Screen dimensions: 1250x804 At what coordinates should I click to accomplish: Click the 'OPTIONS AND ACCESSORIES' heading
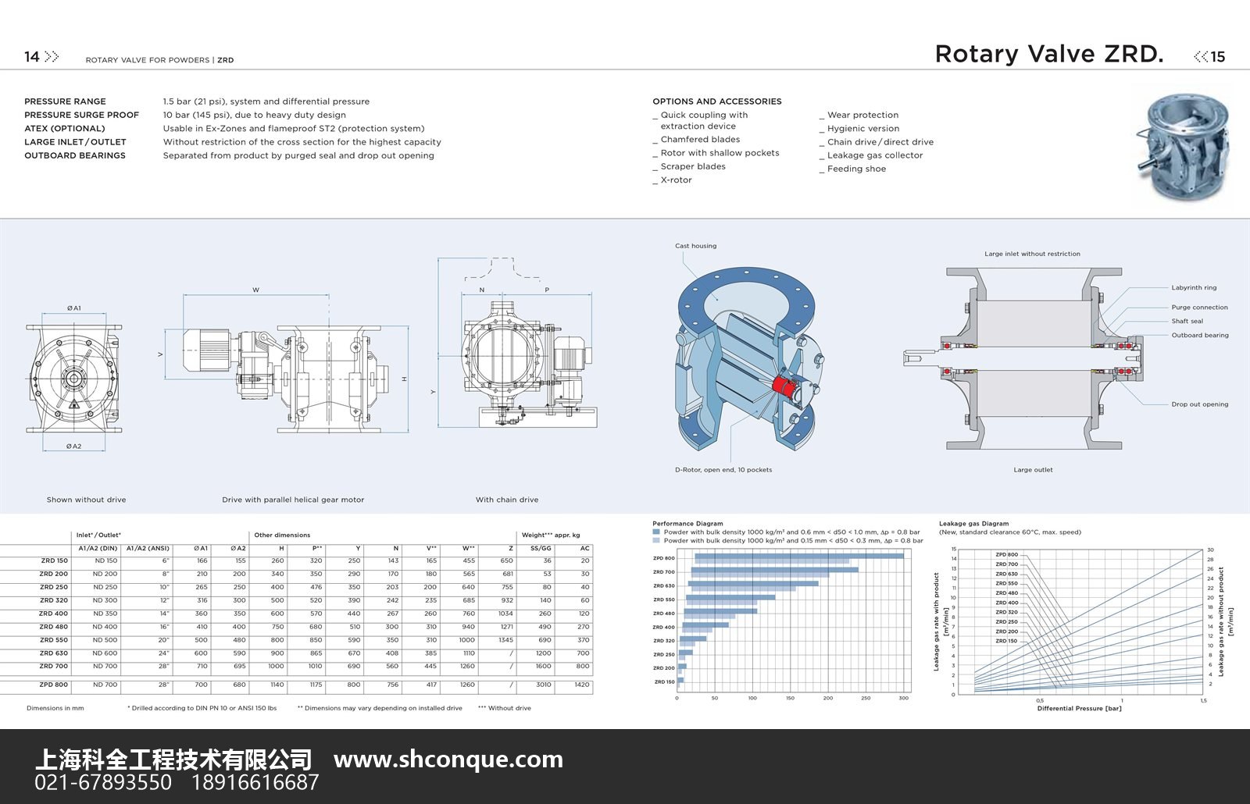(717, 101)
